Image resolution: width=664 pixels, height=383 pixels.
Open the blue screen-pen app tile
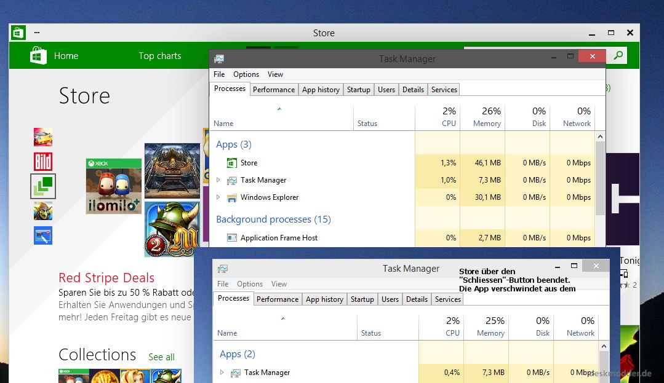click(x=43, y=235)
